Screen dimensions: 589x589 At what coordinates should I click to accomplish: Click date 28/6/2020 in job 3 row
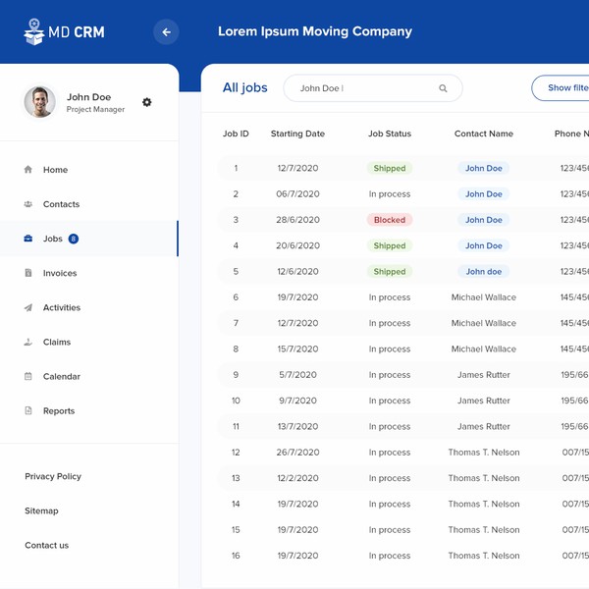pos(297,220)
